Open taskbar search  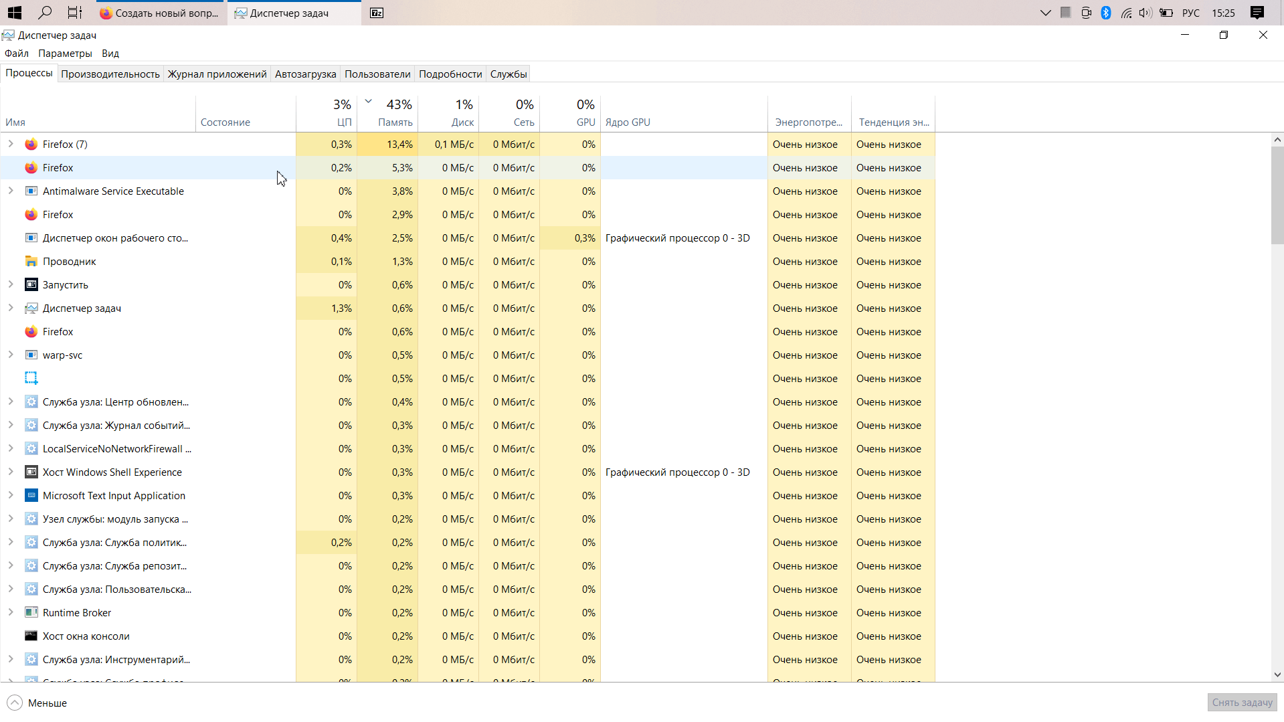click(x=45, y=13)
